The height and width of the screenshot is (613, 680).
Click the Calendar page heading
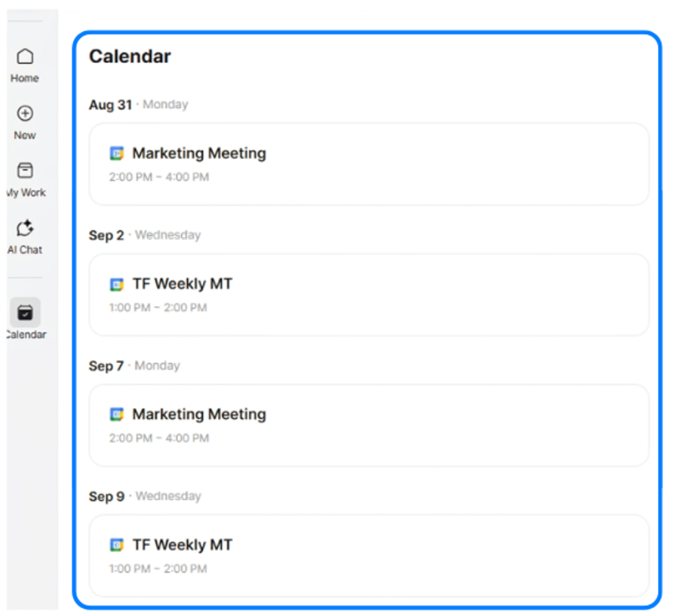(130, 56)
